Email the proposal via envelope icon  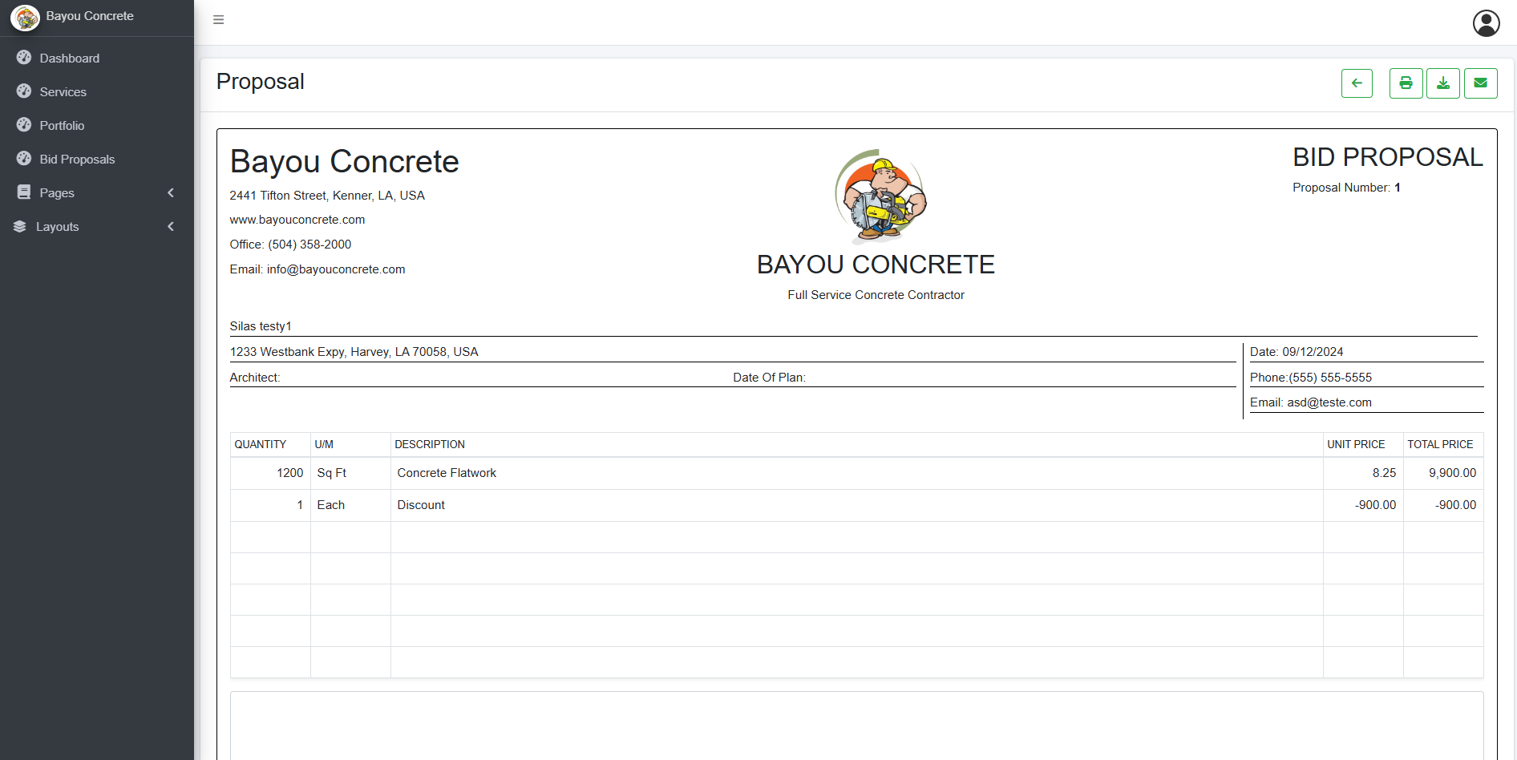coord(1480,83)
